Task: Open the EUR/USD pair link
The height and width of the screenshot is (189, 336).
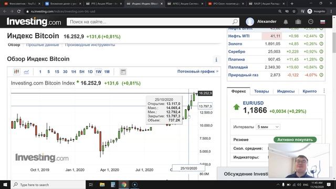Action: pos(253,103)
